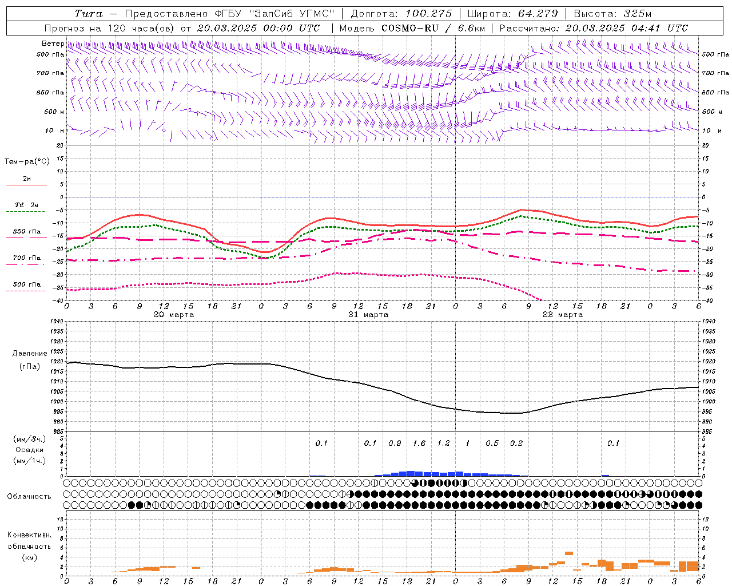Click the date label "21 марта"

pos(368,314)
